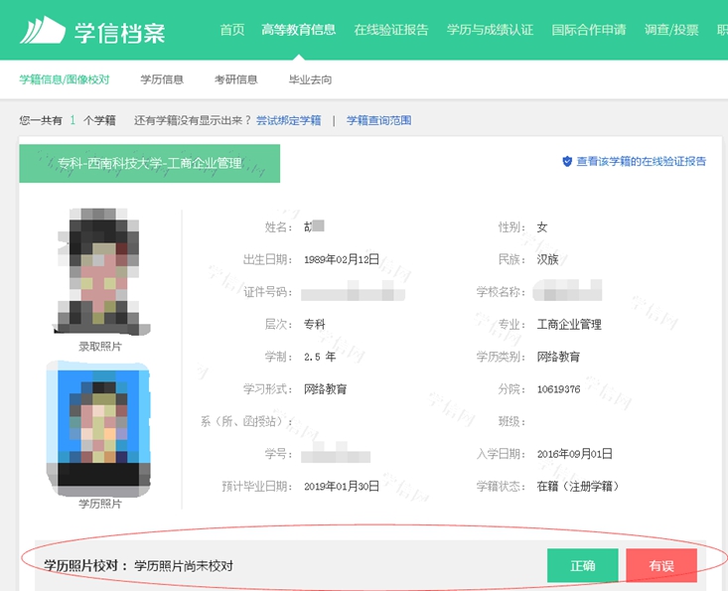
Task: Switch to the 学历信息 tab
Action: [162, 79]
